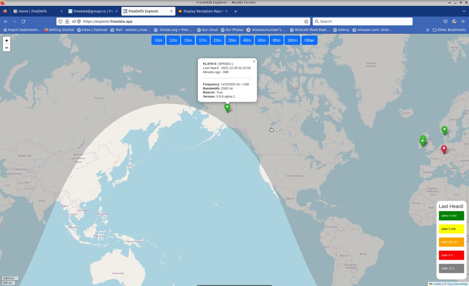Click the green marker over Scandinavia
This screenshot has width=469, height=286.
coord(444,130)
